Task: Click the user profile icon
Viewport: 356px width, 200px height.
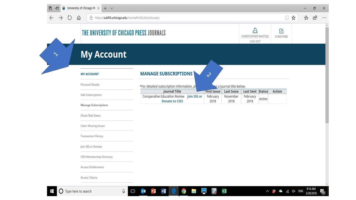Action: click(x=255, y=31)
